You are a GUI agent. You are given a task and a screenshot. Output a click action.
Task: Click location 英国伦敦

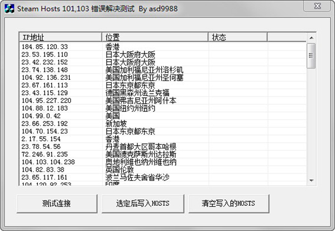[x=119, y=170]
